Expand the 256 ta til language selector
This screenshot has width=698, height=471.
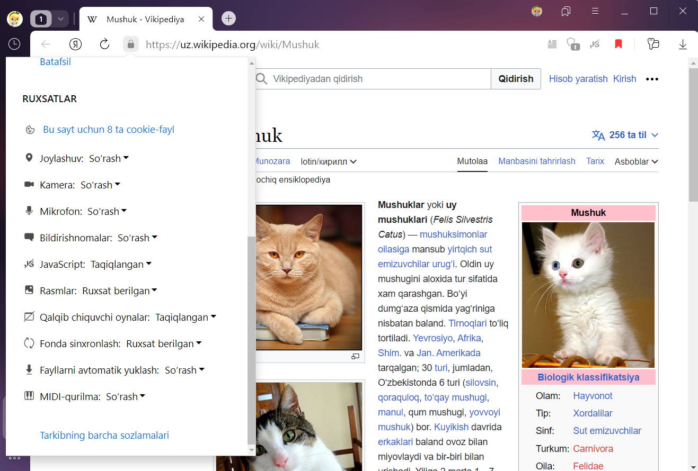pos(625,135)
